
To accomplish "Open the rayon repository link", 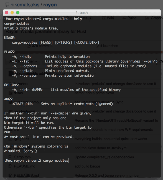I will (50, 5).
